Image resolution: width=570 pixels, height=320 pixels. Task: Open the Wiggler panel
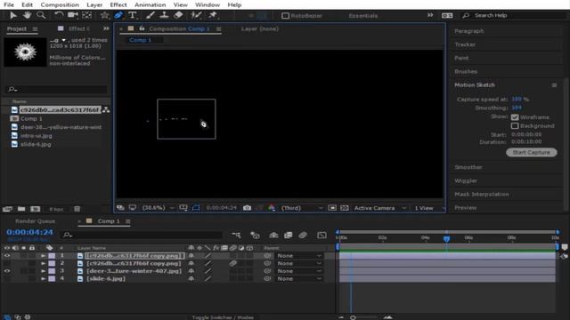[466, 180]
